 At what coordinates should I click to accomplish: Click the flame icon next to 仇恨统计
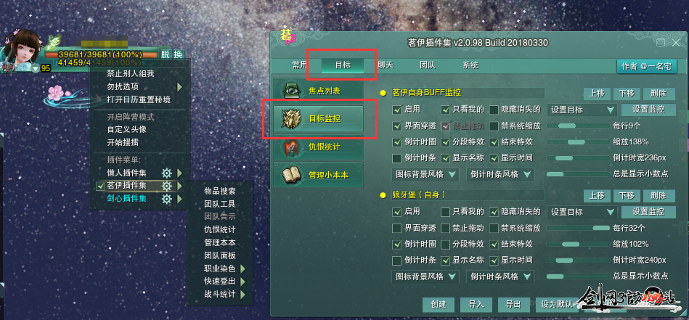291,146
